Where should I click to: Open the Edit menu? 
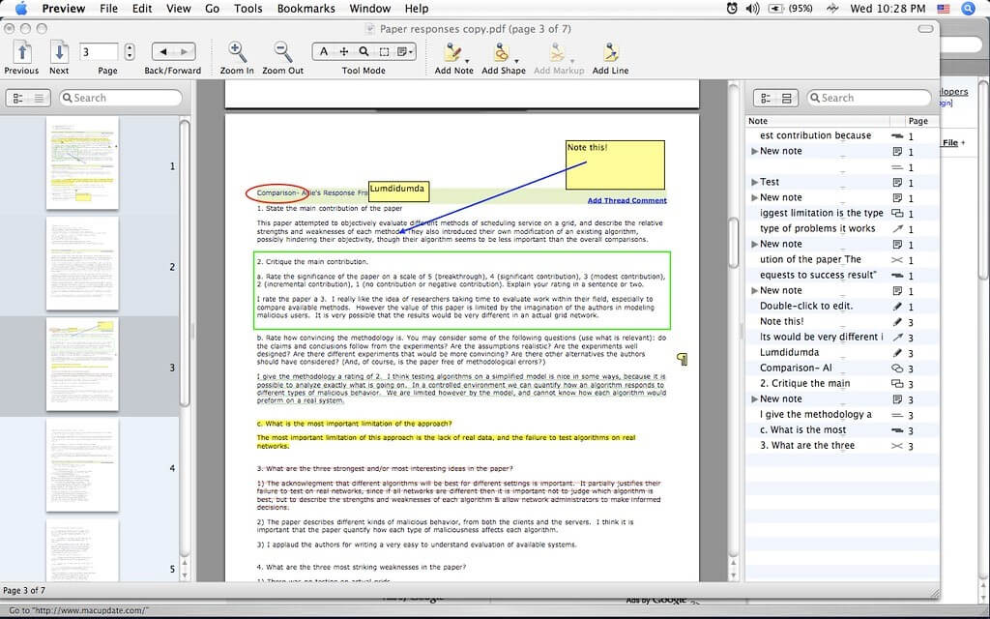tap(142, 8)
